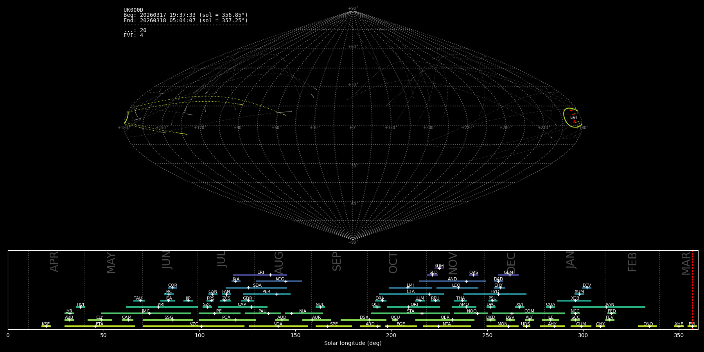Click the red dashed current solar longitude line
704x352 pixels.
click(x=692, y=289)
